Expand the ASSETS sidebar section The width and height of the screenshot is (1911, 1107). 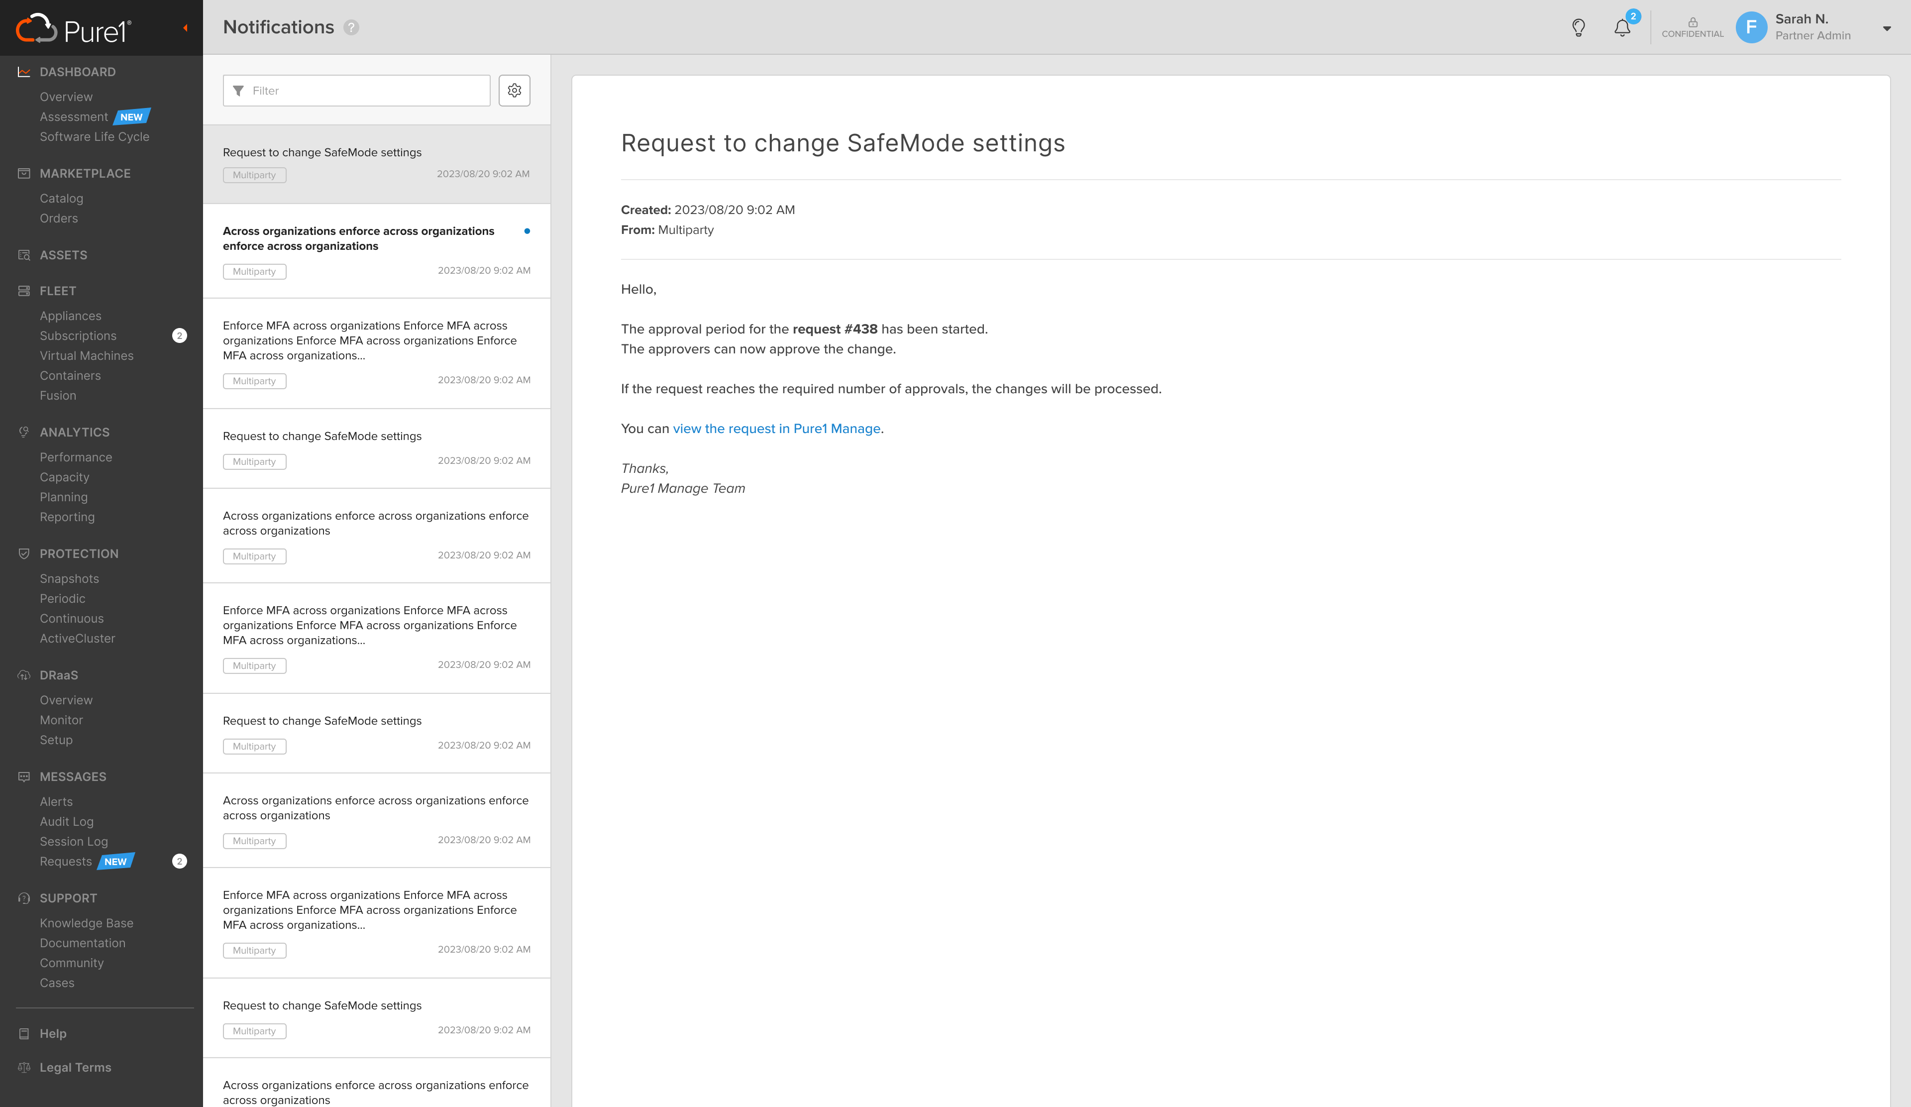click(64, 255)
